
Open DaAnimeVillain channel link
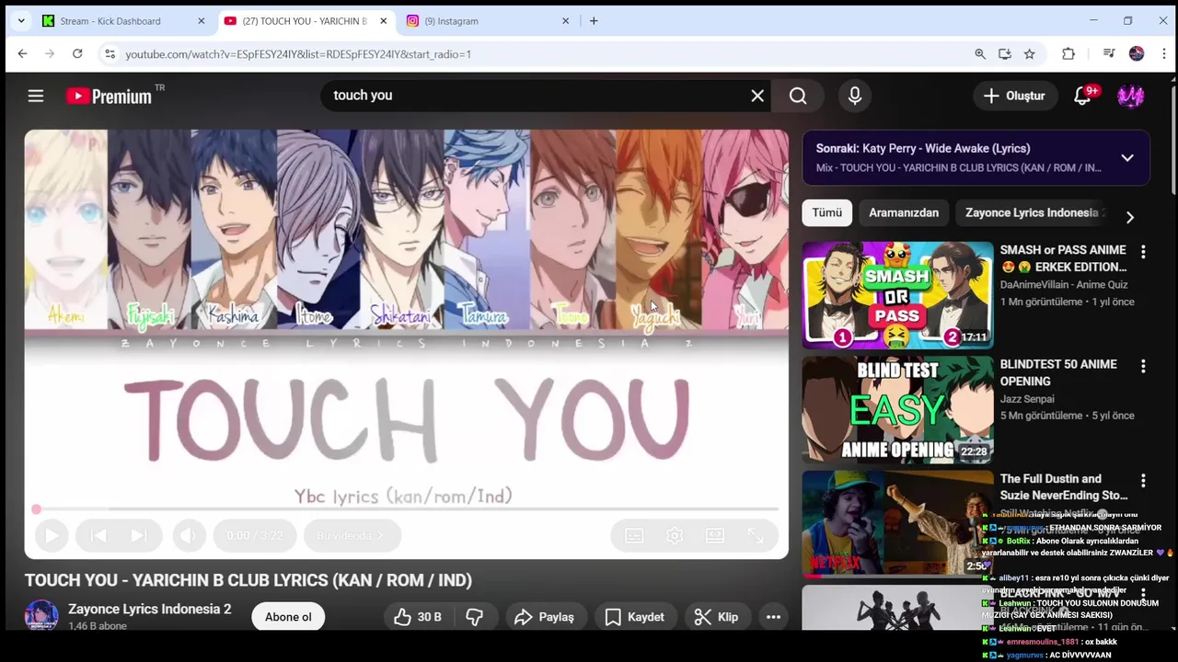point(1064,285)
